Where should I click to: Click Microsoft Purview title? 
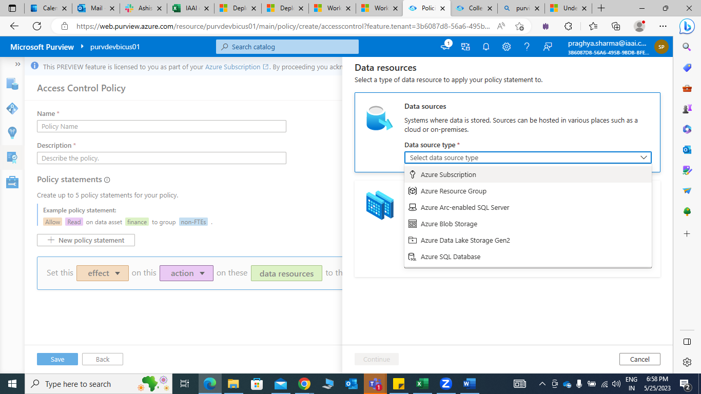click(42, 47)
